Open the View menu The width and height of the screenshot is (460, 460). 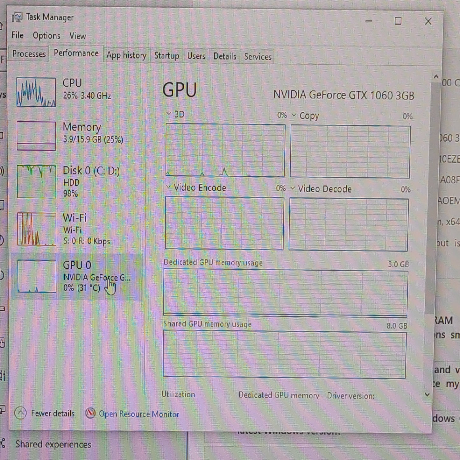pos(78,36)
